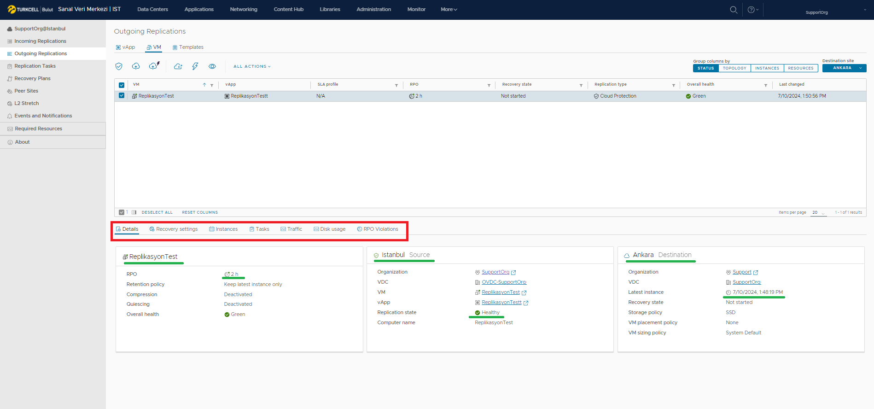Open filter for the SLA profile column
Viewport: 874px width, 409px height.
click(x=396, y=85)
